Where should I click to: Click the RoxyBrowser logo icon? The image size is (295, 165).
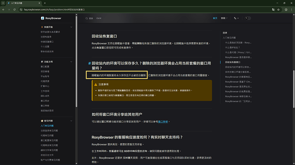click(x=42, y=18)
